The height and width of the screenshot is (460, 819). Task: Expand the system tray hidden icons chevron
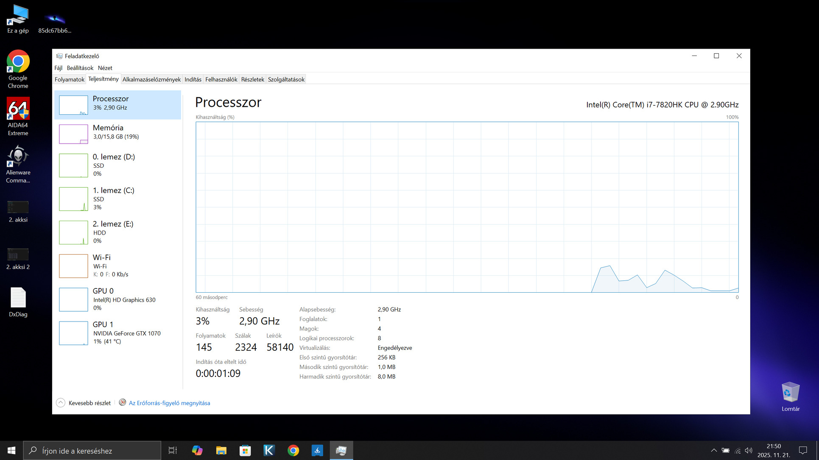pos(714,450)
